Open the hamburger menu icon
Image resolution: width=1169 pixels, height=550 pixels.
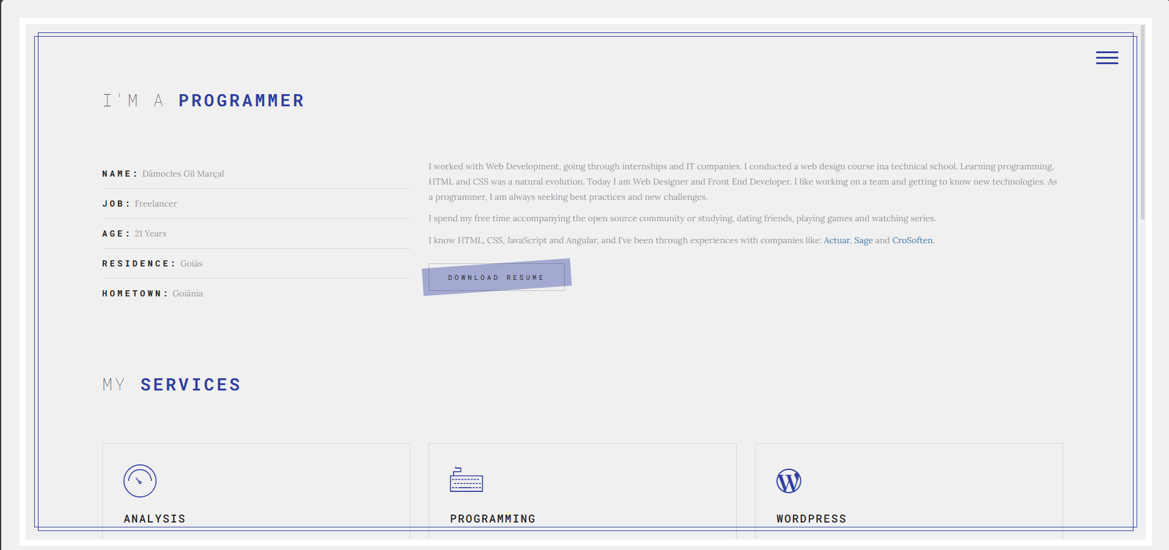click(x=1107, y=57)
